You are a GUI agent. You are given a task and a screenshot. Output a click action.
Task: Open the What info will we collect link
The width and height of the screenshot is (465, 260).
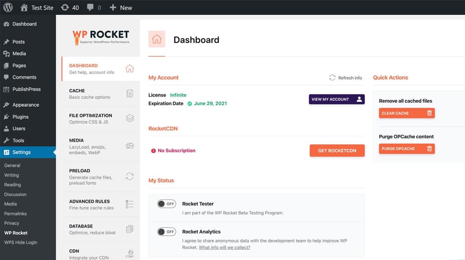pyautogui.click(x=224, y=247)
